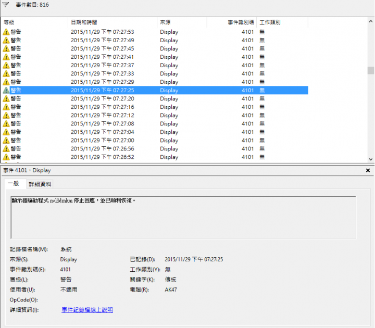Click warning icon of 07:26:52 event
The height and width of the screenshot is (328, 375).
[x=6, y=157]
